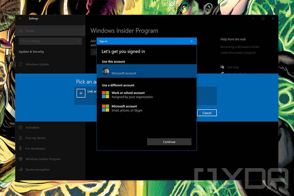The width and height of the screenshot is (294, 196).
Task: Click the Windows Update refresh icon
Action: [x=21, y=64]
